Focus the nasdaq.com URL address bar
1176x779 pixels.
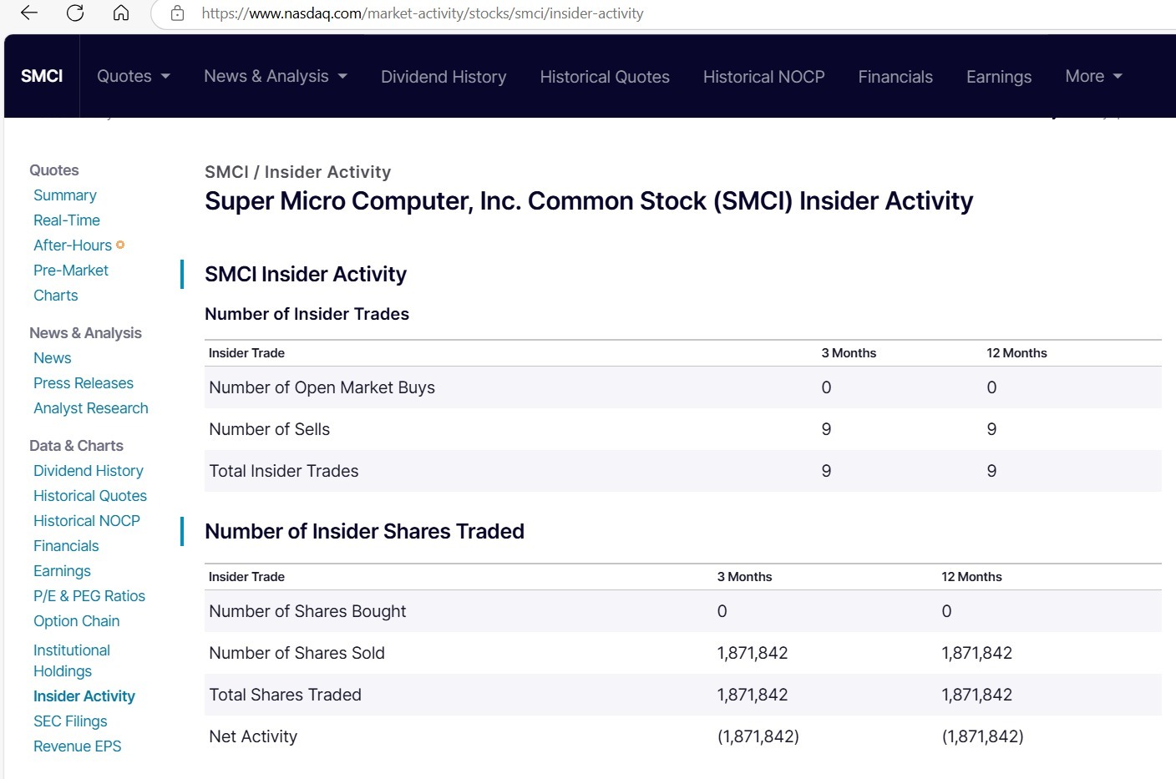tap(423, 13)
